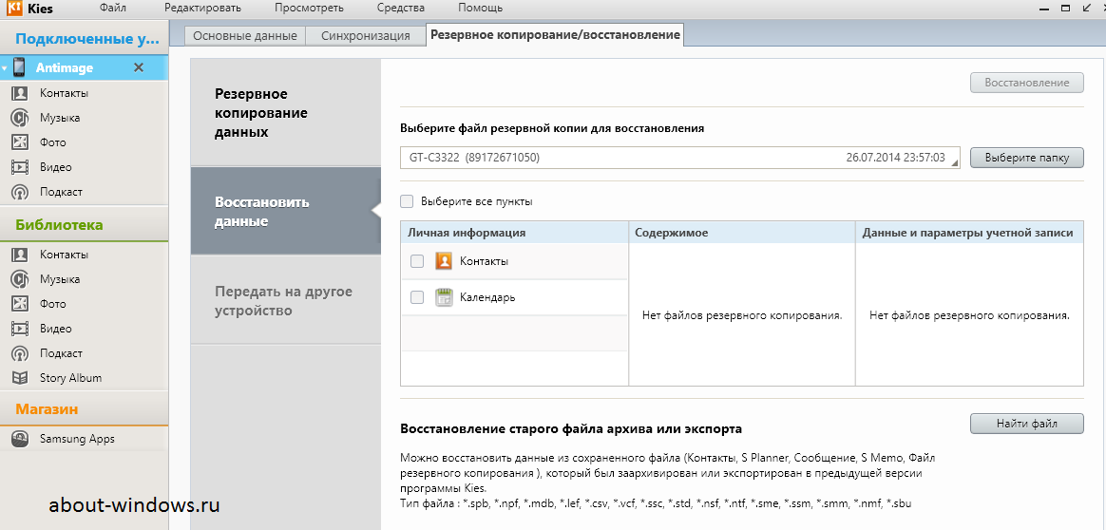Open the Просмотреть menu
The height and width of the screenshot is (530, 1106).
pos(310,9)
